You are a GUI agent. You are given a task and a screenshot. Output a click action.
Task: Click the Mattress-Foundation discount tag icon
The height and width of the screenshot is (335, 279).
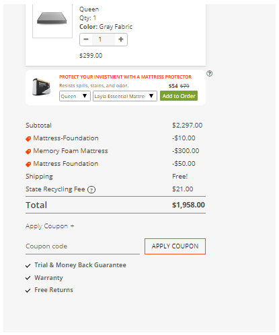pyautogui.click(x=28, y=139)
